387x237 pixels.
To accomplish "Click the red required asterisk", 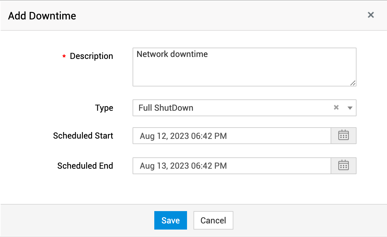I will (64, 57).
